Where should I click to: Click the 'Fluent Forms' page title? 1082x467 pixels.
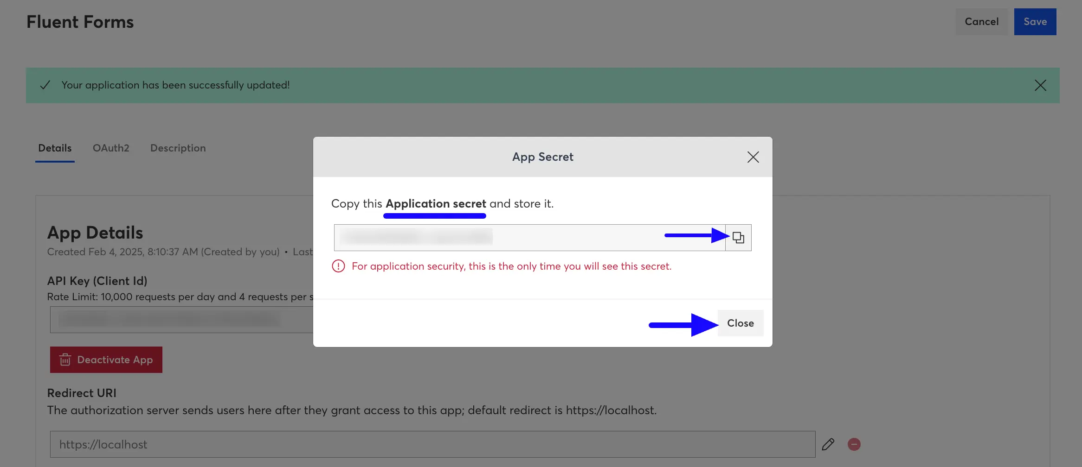pos(80,22)
